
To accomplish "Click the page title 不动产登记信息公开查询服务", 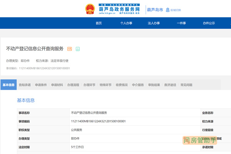I will (x=35, y=49).
